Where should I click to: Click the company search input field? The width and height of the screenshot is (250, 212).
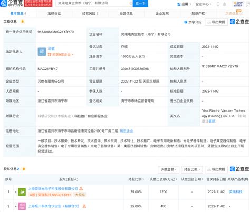coord(94,3)
